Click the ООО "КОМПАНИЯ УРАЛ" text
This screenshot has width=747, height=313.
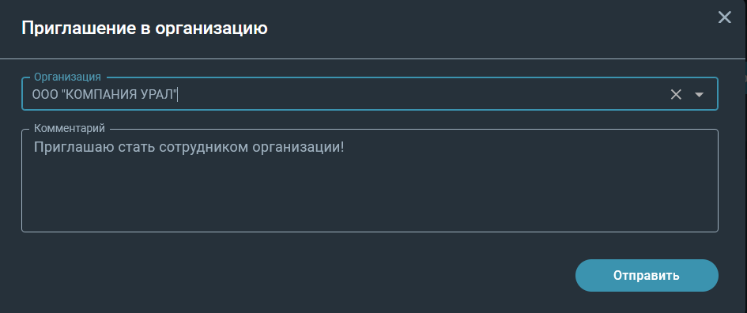(105, 94)
